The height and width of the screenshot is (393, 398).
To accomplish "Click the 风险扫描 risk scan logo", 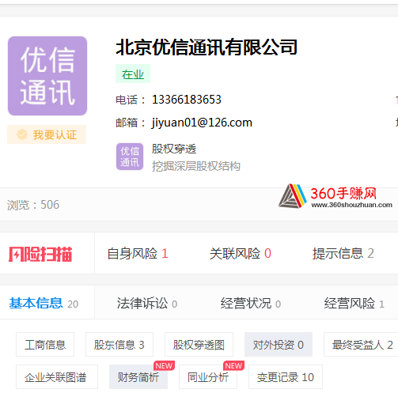I will 40,254.
